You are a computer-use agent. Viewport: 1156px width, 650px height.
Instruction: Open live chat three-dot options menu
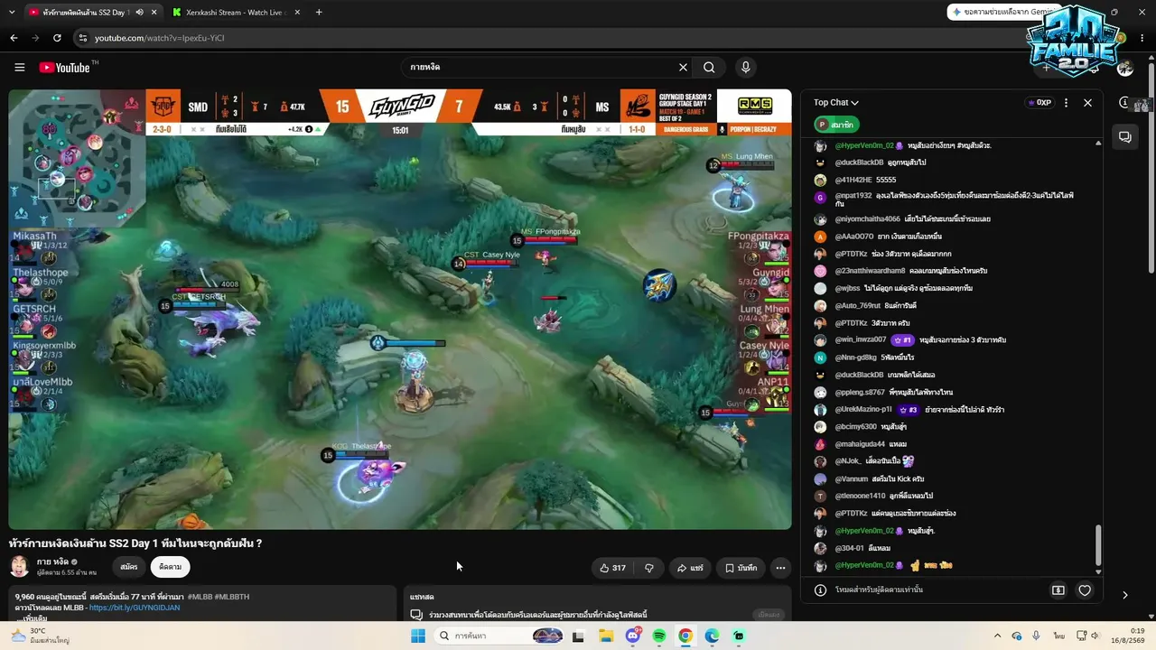point(1066,103)
